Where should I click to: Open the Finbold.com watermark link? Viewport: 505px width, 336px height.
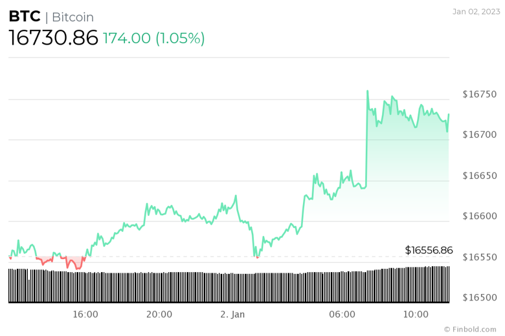point(471,329)
